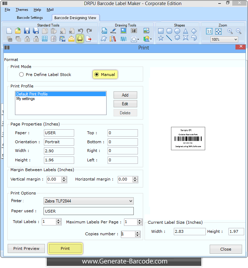This screenshot has width=248, height=268.
Task: Choose the star shape tool
Action: click(x=161, y=38)
